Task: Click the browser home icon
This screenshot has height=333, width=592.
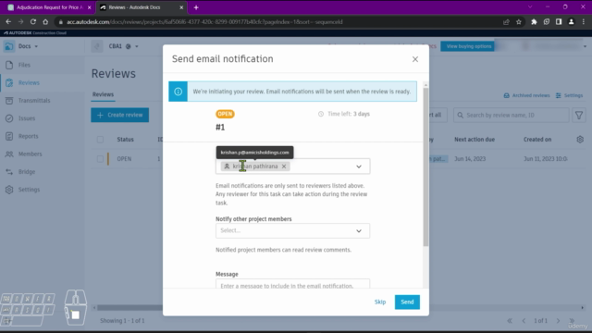Action: pyautogui.click(x=45, y=22)
